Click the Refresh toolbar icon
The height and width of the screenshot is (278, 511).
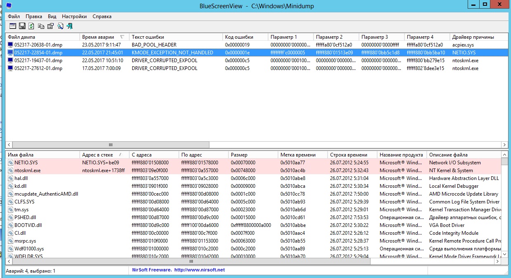[31, 26]
